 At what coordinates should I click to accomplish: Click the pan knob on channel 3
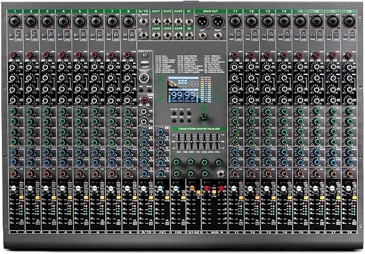click(x=46, y=173)
